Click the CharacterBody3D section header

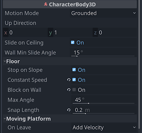(70, 4)
